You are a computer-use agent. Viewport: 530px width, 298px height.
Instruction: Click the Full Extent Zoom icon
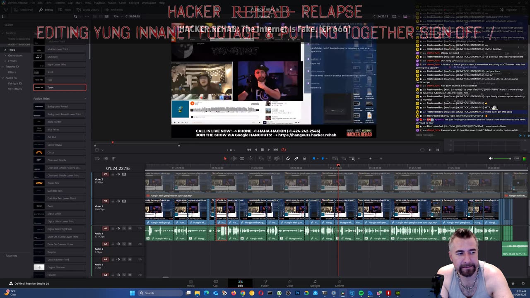(335, 159)
